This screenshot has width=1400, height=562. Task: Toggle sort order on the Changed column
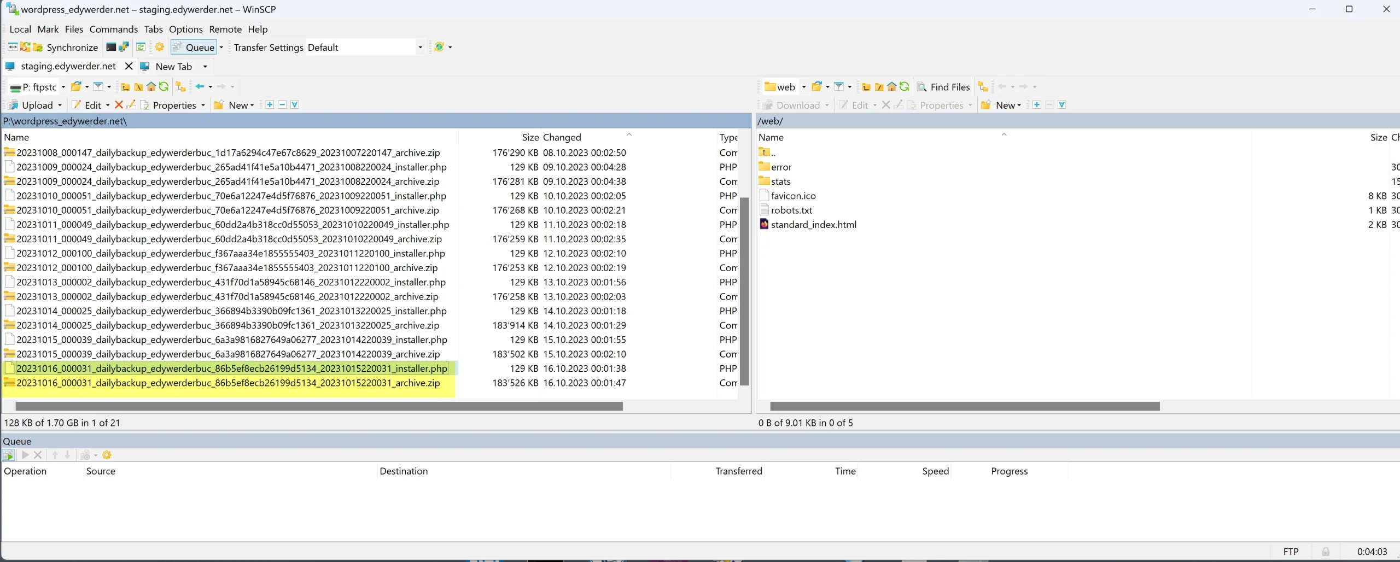point(562,137)
